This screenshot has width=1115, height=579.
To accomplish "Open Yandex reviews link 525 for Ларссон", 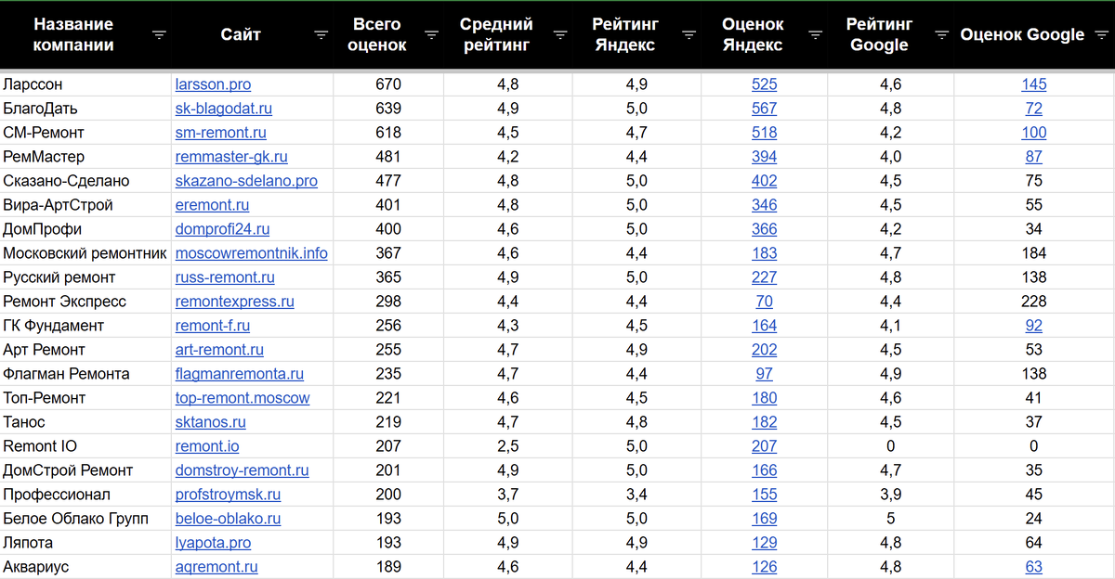I will point(765,84).
